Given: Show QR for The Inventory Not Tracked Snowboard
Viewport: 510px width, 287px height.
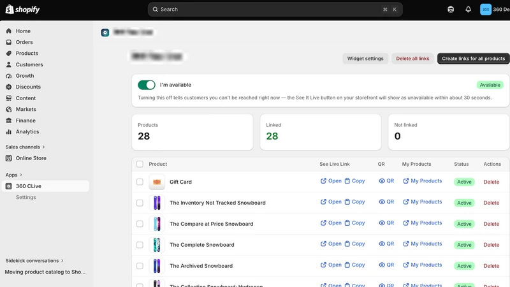Looking at the screenshot, I should [386, 202].
